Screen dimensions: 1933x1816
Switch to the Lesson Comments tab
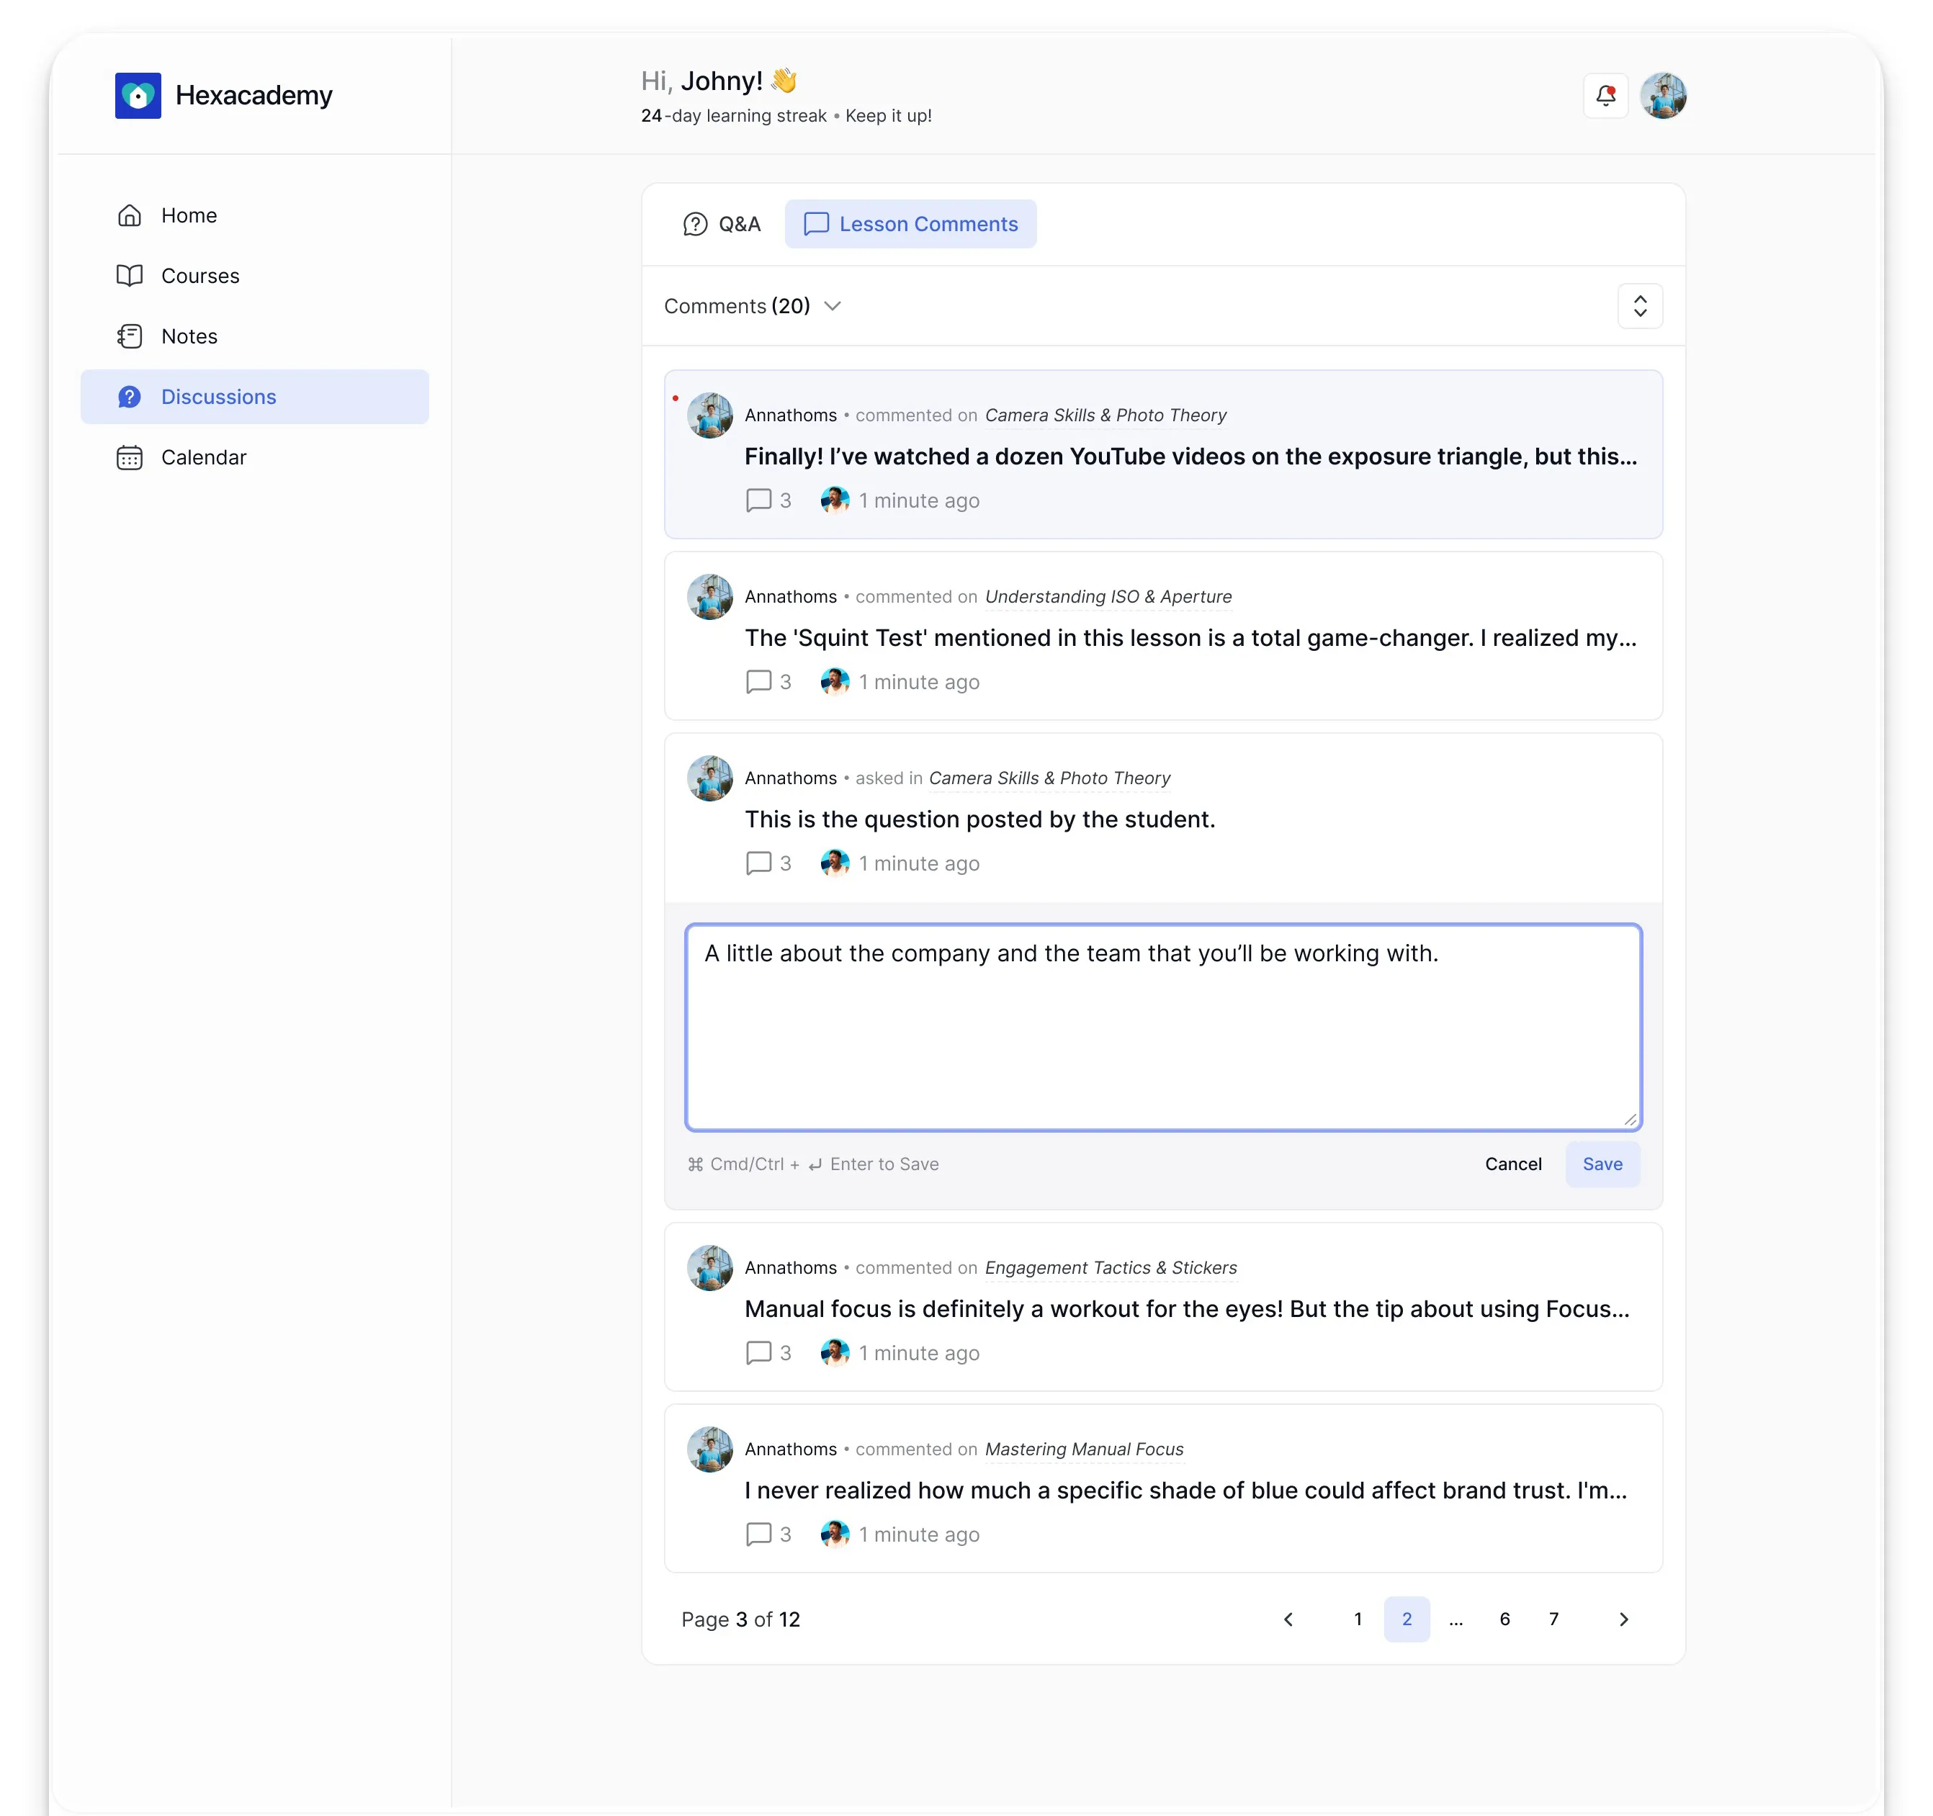[910, 224]
